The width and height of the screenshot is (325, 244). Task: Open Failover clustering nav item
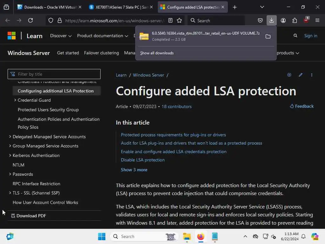[101, 53]
